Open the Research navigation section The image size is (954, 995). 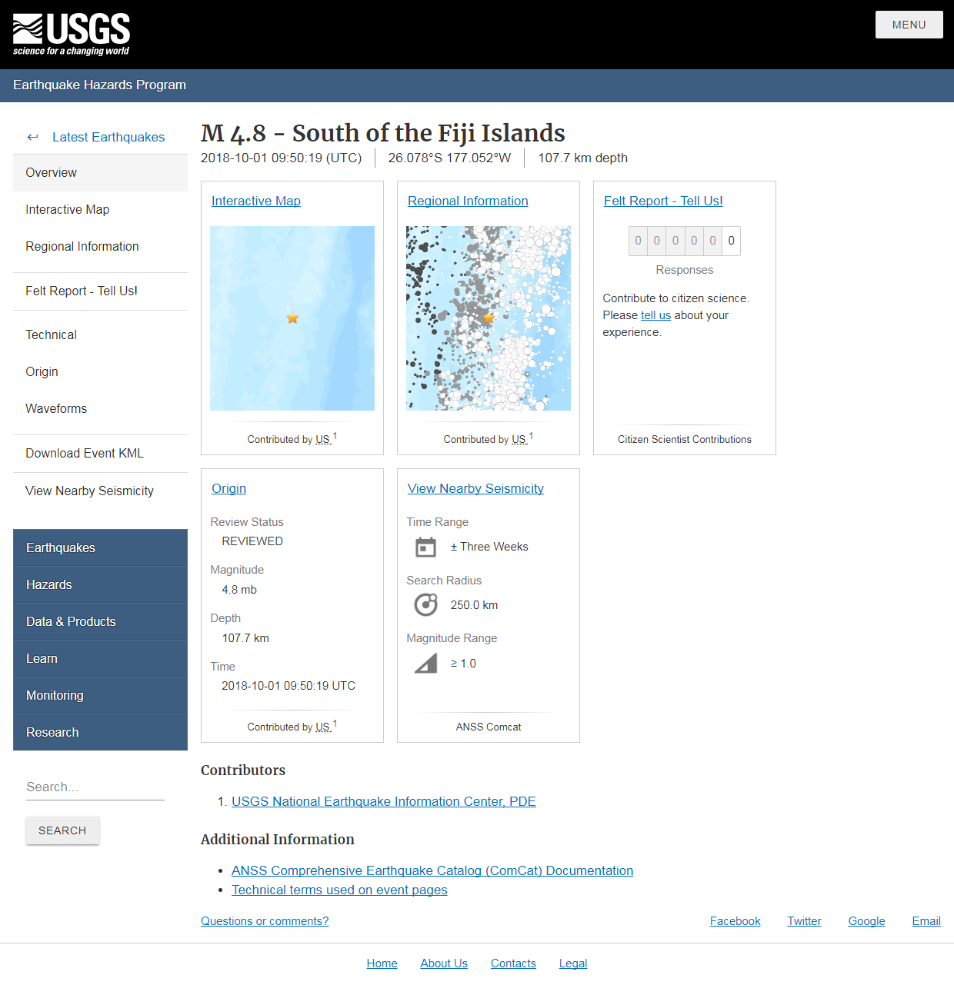(x=100, y=732)
